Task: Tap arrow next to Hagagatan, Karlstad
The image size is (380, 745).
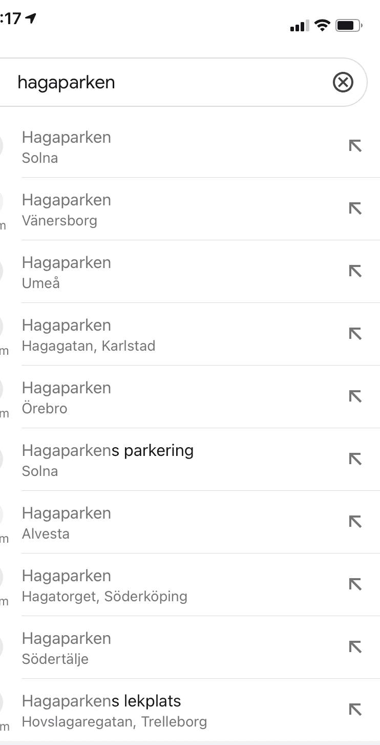Action: (x=355, y=334)
